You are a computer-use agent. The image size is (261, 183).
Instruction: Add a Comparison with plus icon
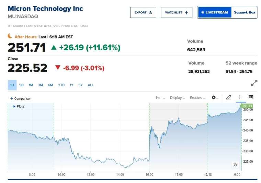click(x=21, y=98)
